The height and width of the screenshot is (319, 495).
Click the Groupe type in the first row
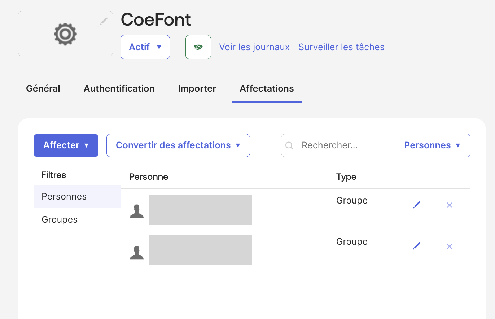tap(352, 200)
